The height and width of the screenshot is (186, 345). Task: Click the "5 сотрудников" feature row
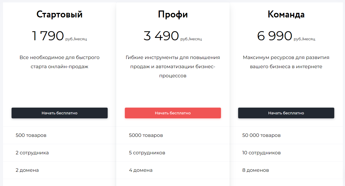point(147,153)
